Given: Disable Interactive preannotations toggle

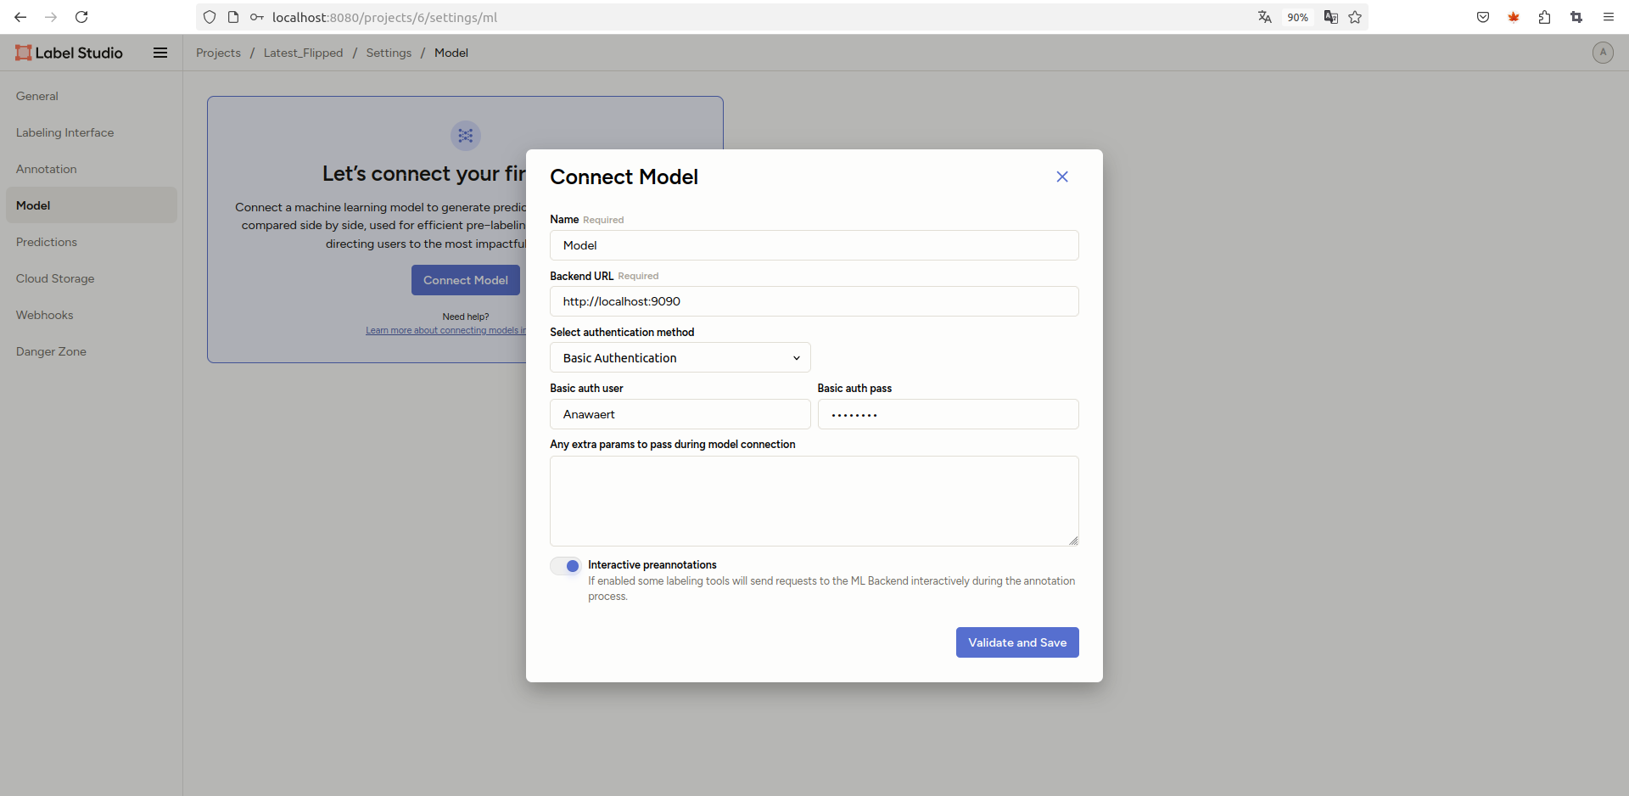Looking at the screenshot, I should pyautogui.click(x=566, y=566).
